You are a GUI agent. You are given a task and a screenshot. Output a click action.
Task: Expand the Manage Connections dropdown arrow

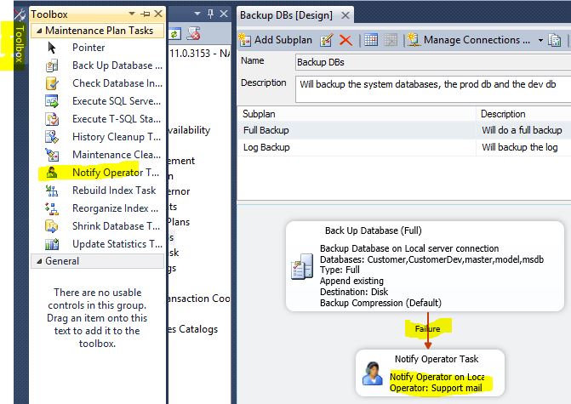click(x=540, y=40)
